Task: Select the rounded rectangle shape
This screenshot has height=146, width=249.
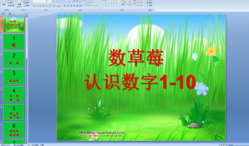Action: point(103,3)
